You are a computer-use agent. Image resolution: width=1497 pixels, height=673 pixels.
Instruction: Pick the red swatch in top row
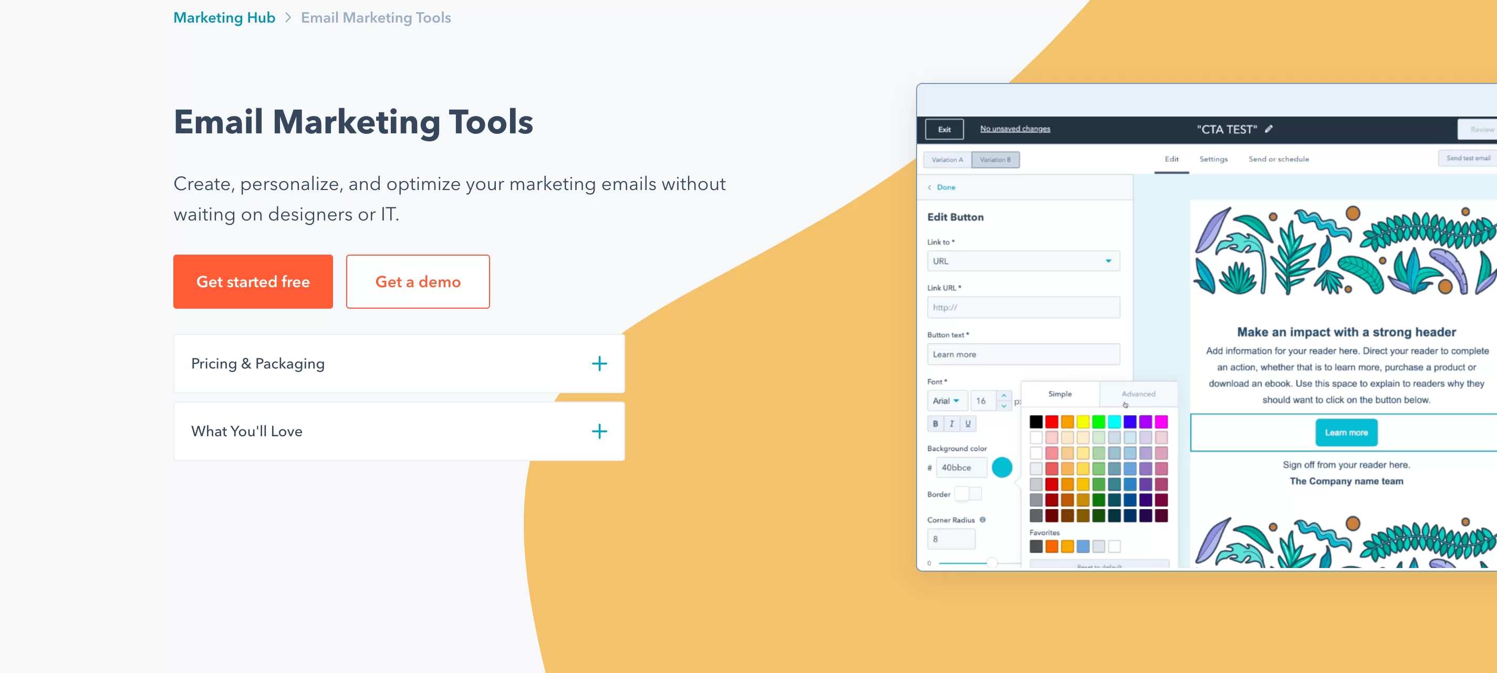(x=1052, y=422)
